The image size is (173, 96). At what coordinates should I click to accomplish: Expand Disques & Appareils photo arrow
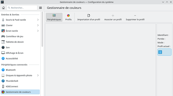click(38, 75)
